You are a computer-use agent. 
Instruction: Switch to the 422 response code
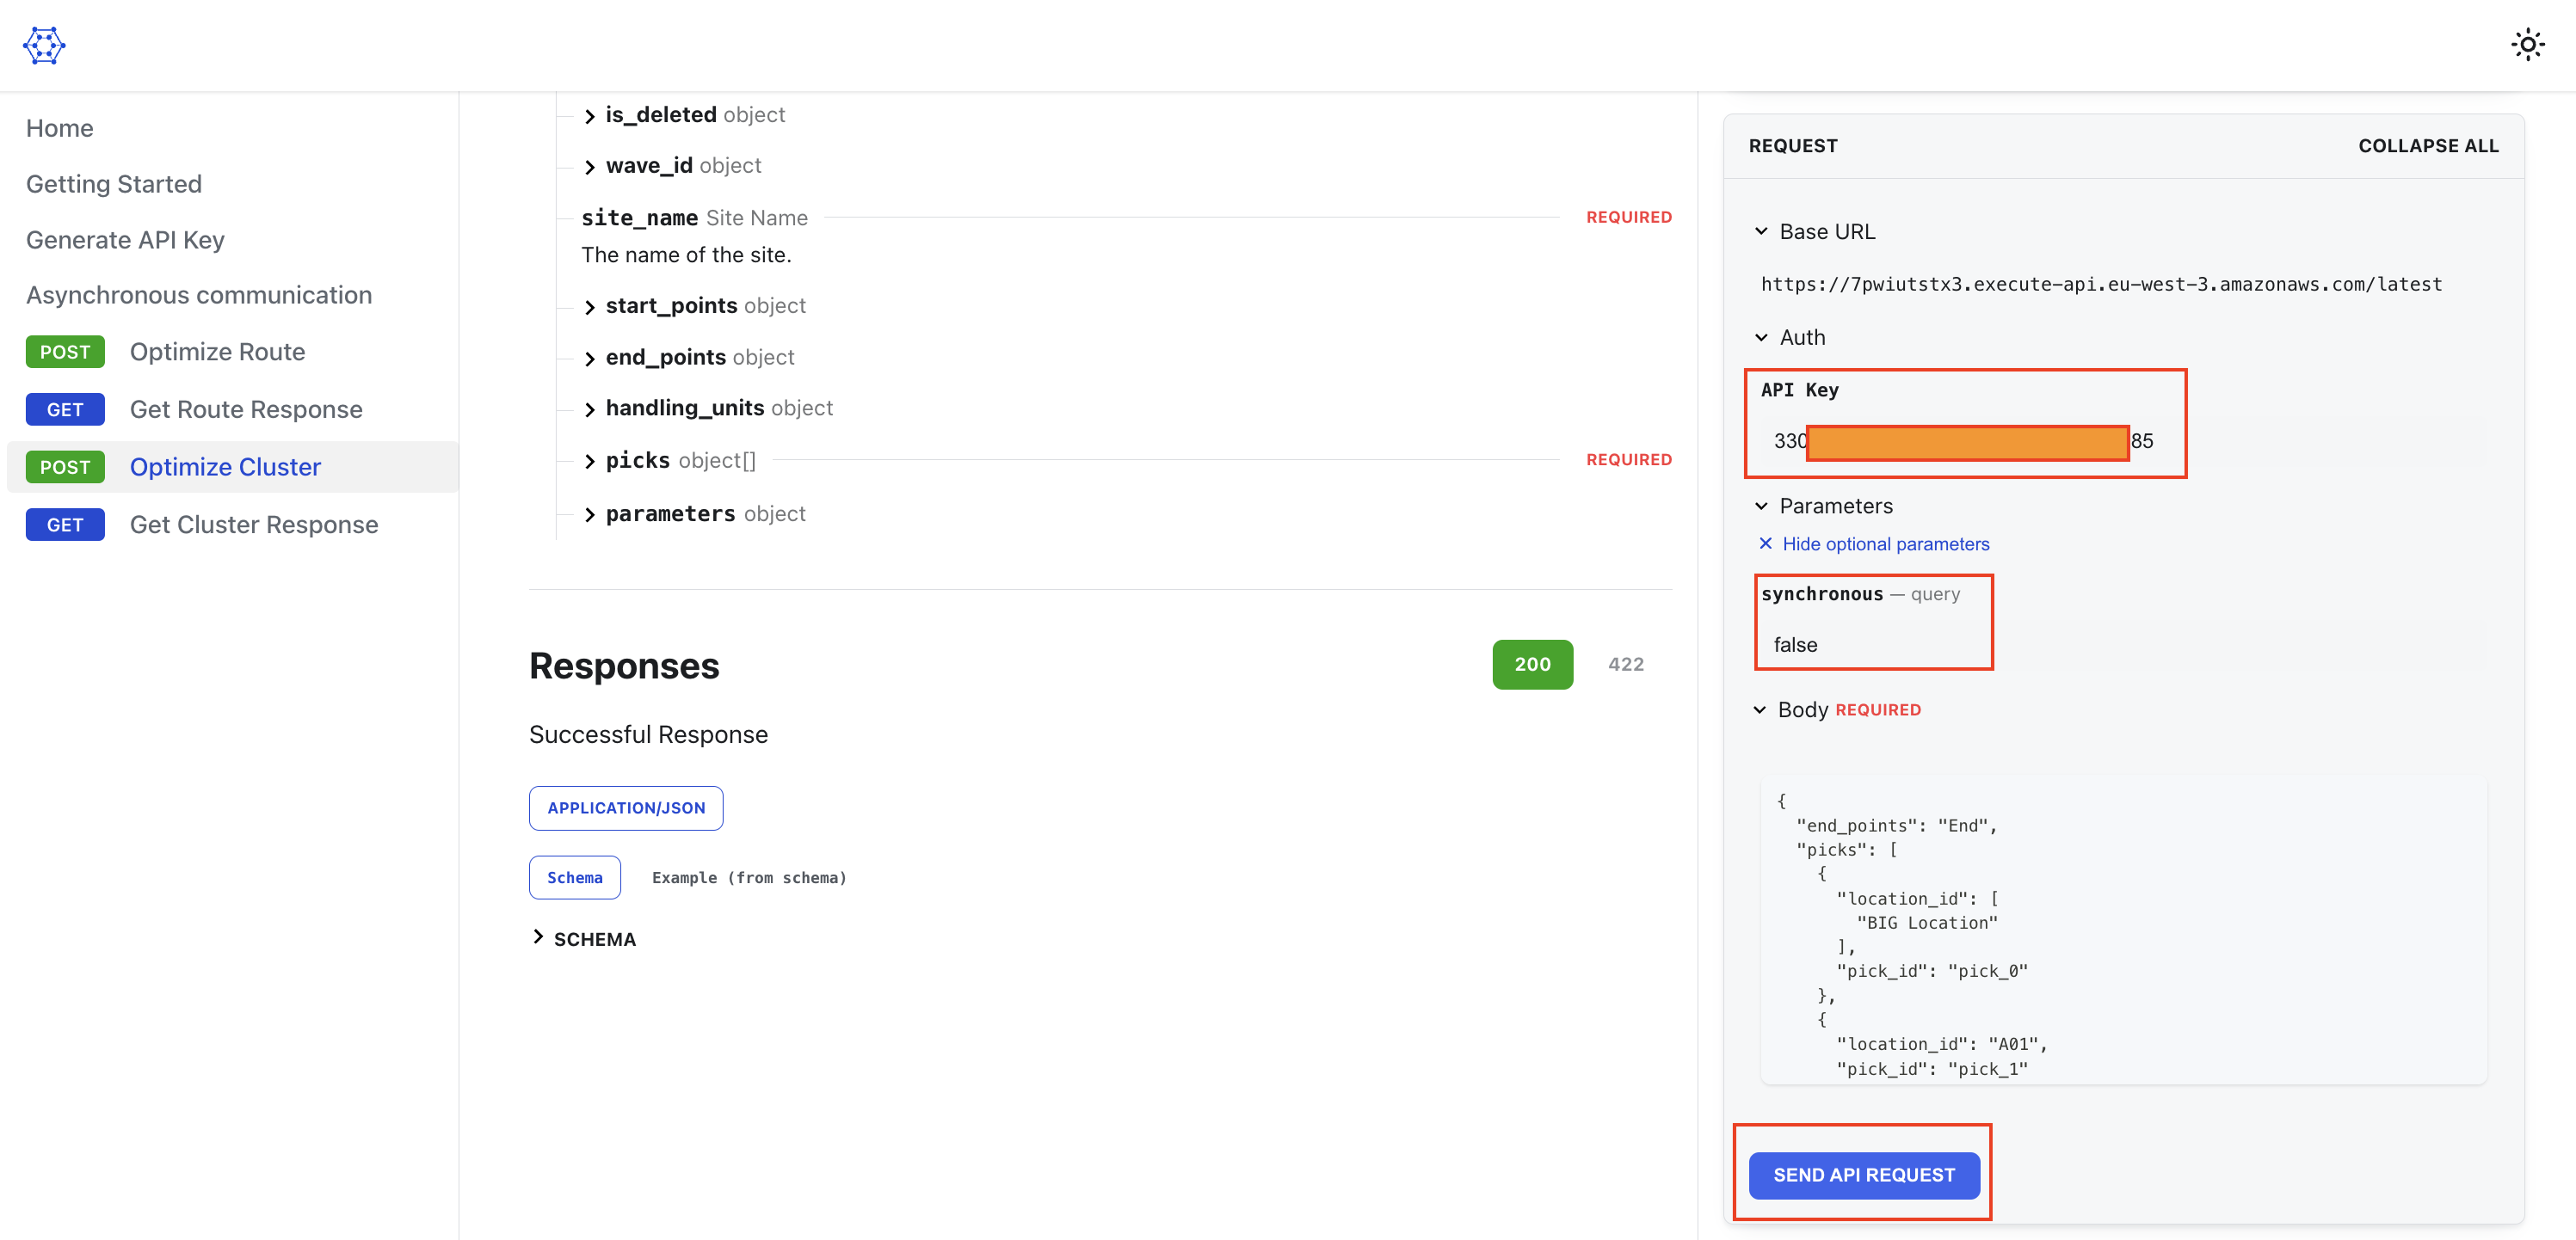[1625, 665]
